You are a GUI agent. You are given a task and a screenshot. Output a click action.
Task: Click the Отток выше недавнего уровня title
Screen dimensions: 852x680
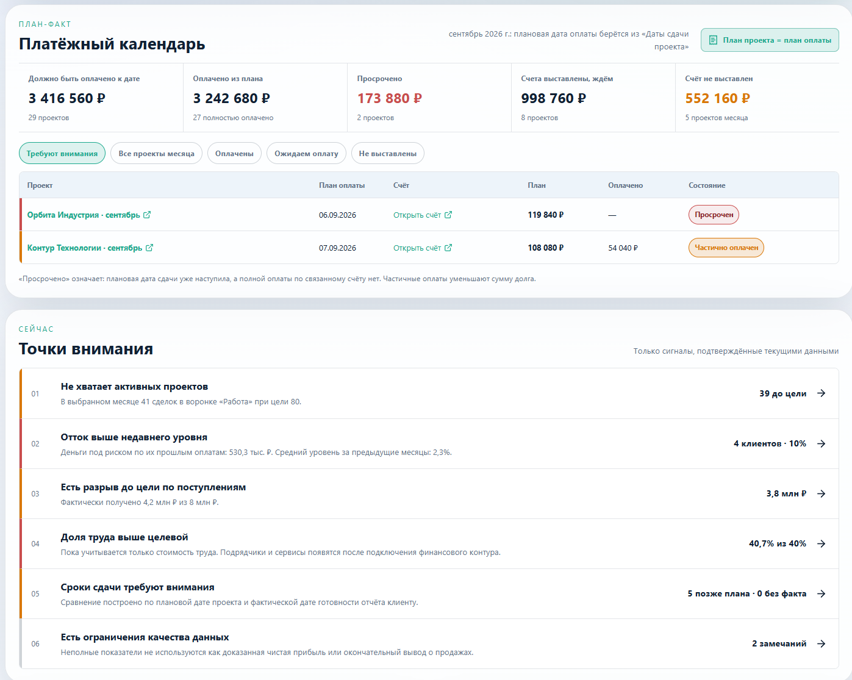coord(134,437)
